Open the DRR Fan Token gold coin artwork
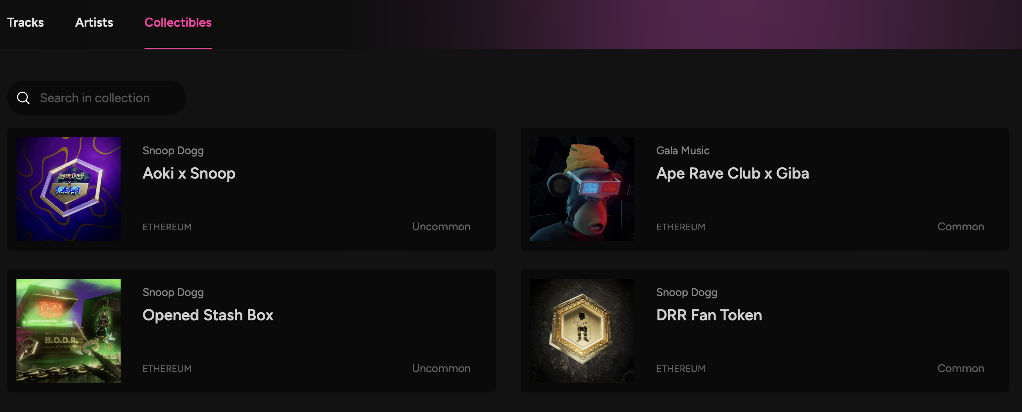The height and width of the screenshot is (412, 1022). [x=582, y=331]
